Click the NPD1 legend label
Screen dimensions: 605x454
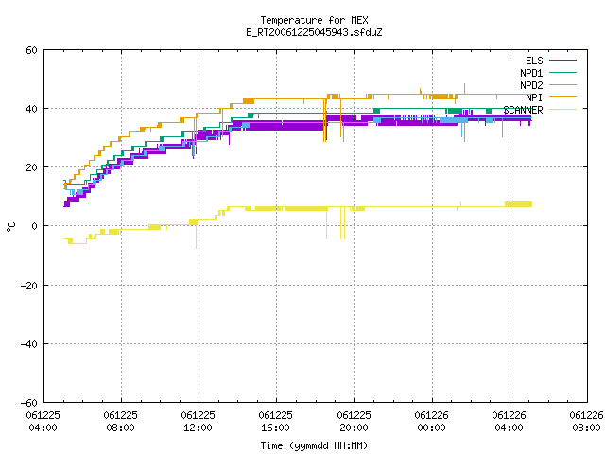click(531, 73)
